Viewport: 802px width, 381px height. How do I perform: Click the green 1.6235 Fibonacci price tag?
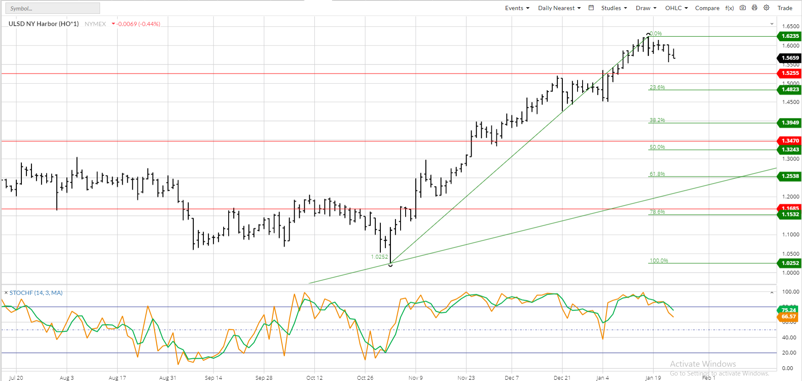click(789, 36)
